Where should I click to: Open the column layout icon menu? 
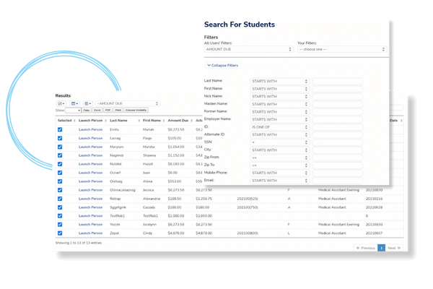[76, 104]
